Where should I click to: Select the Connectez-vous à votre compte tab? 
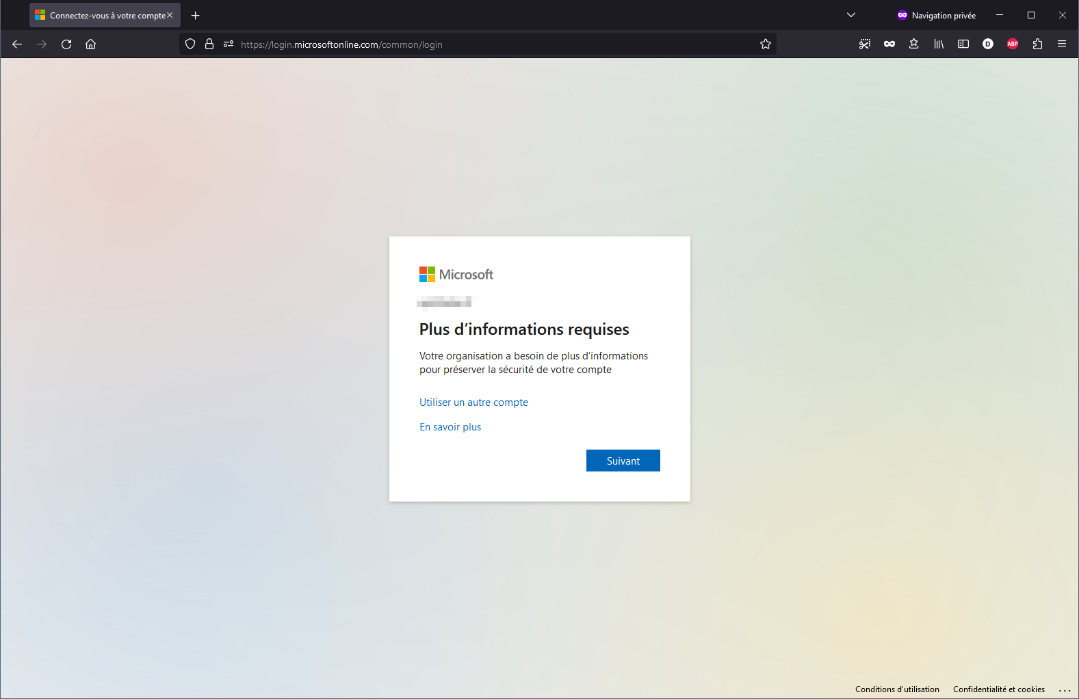point(105,15)
